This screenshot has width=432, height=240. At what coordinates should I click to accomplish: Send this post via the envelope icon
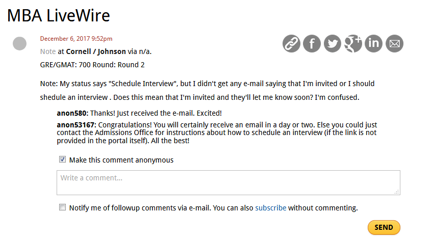coord(394,44)
